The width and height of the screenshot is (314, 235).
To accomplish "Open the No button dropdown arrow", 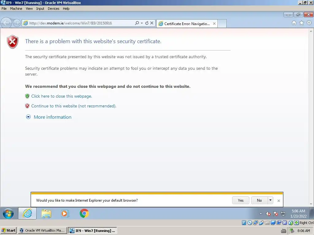I will 270,200.
